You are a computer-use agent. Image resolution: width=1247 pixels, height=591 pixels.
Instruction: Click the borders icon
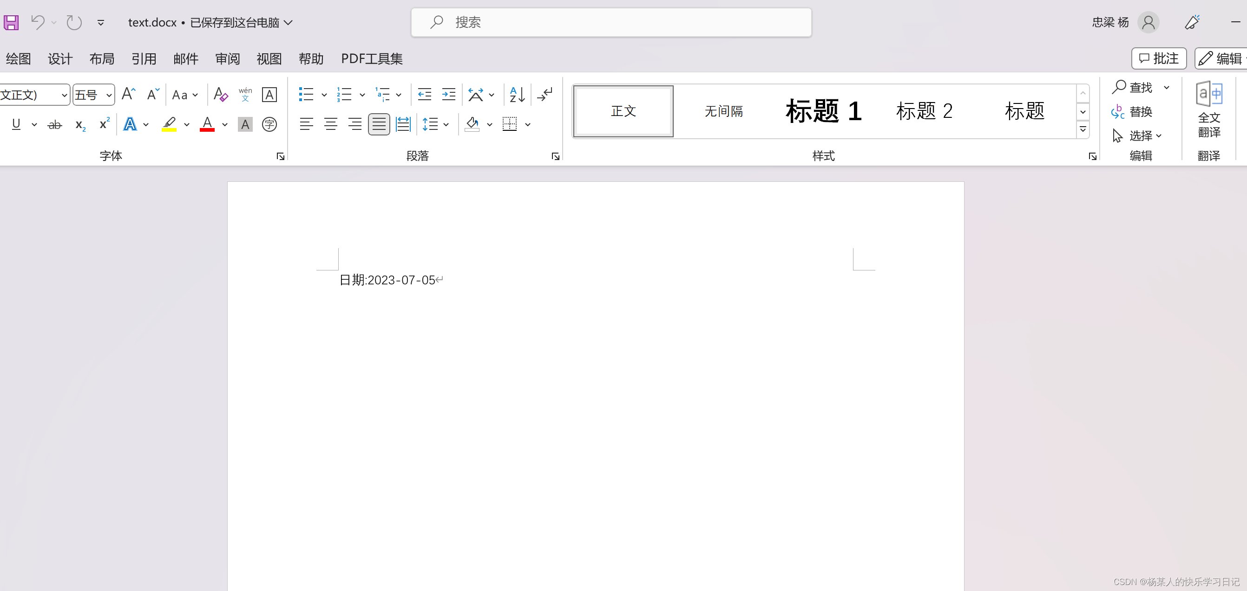pos(509,124)
